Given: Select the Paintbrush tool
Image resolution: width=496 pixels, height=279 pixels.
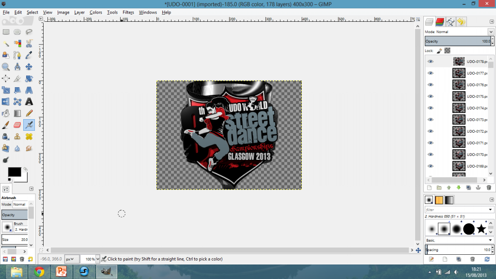Looking at the screenshot, I should click(6, 125).
